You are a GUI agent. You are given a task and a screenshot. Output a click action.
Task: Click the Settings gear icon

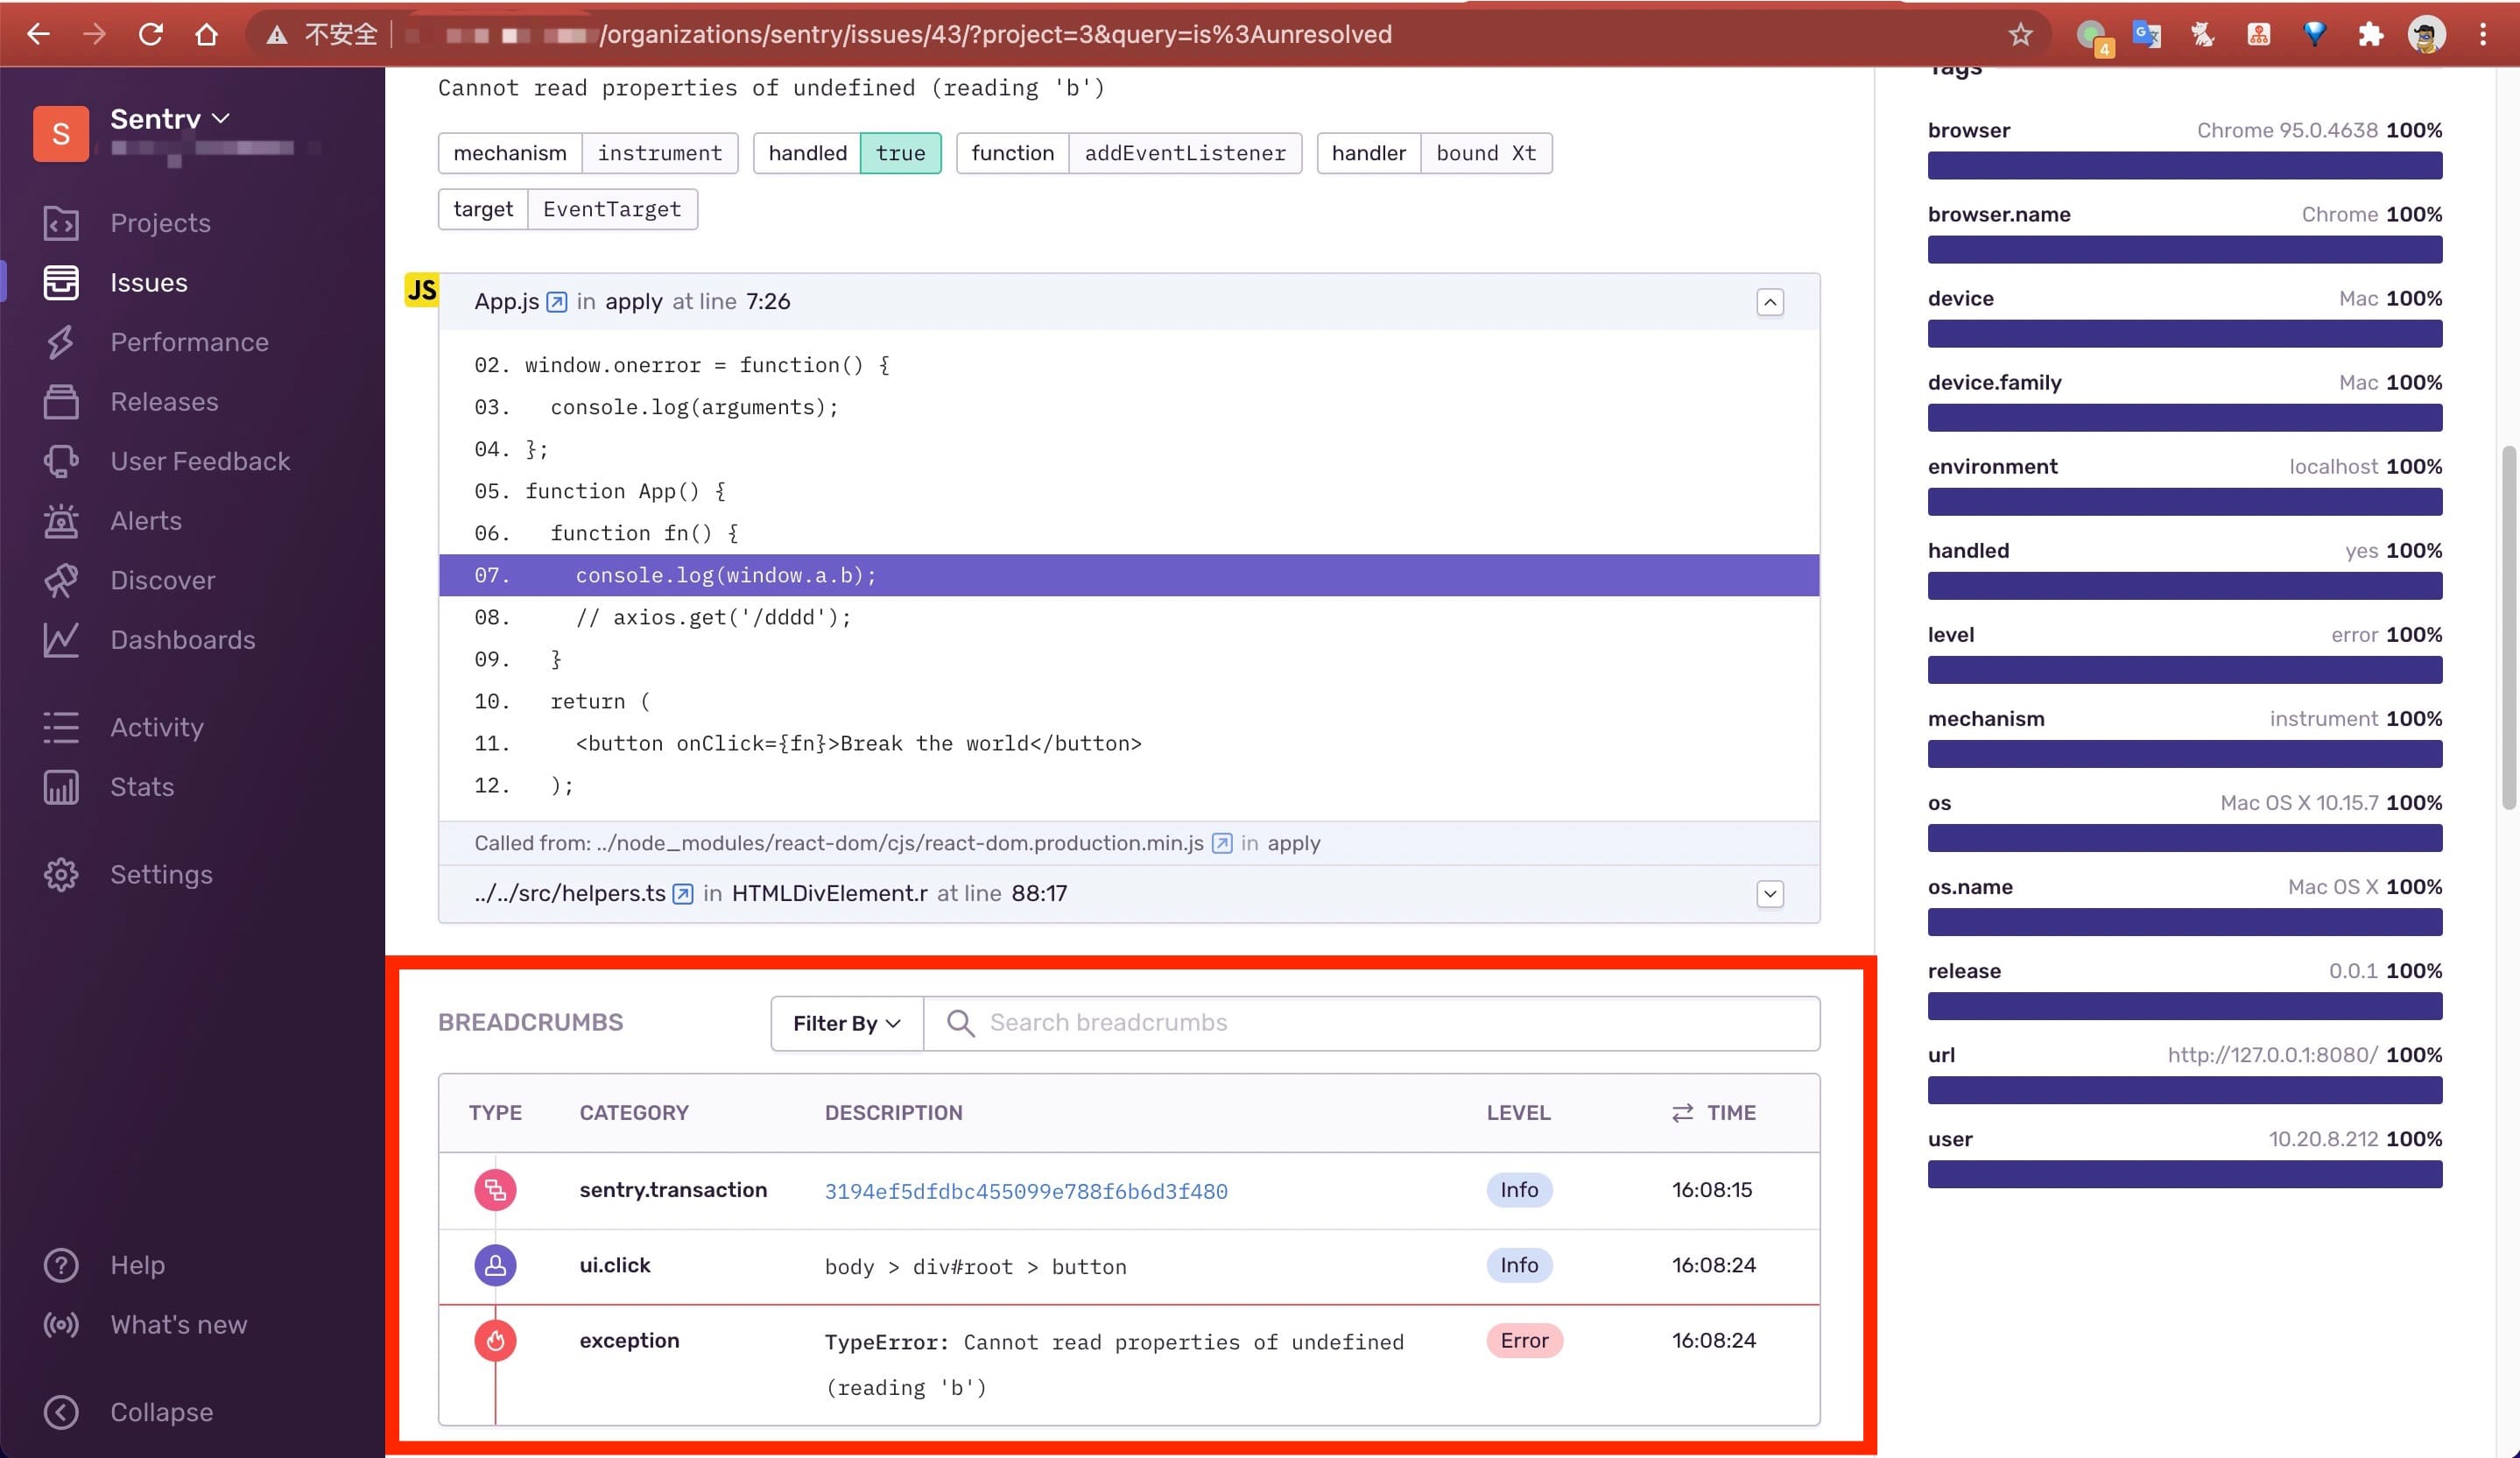point(61,875)
